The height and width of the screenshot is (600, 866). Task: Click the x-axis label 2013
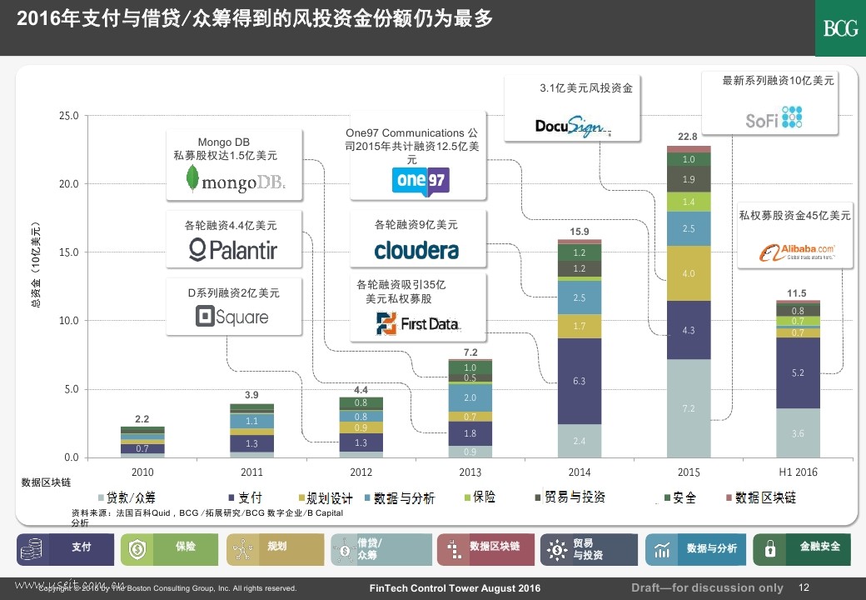(470, 472)
